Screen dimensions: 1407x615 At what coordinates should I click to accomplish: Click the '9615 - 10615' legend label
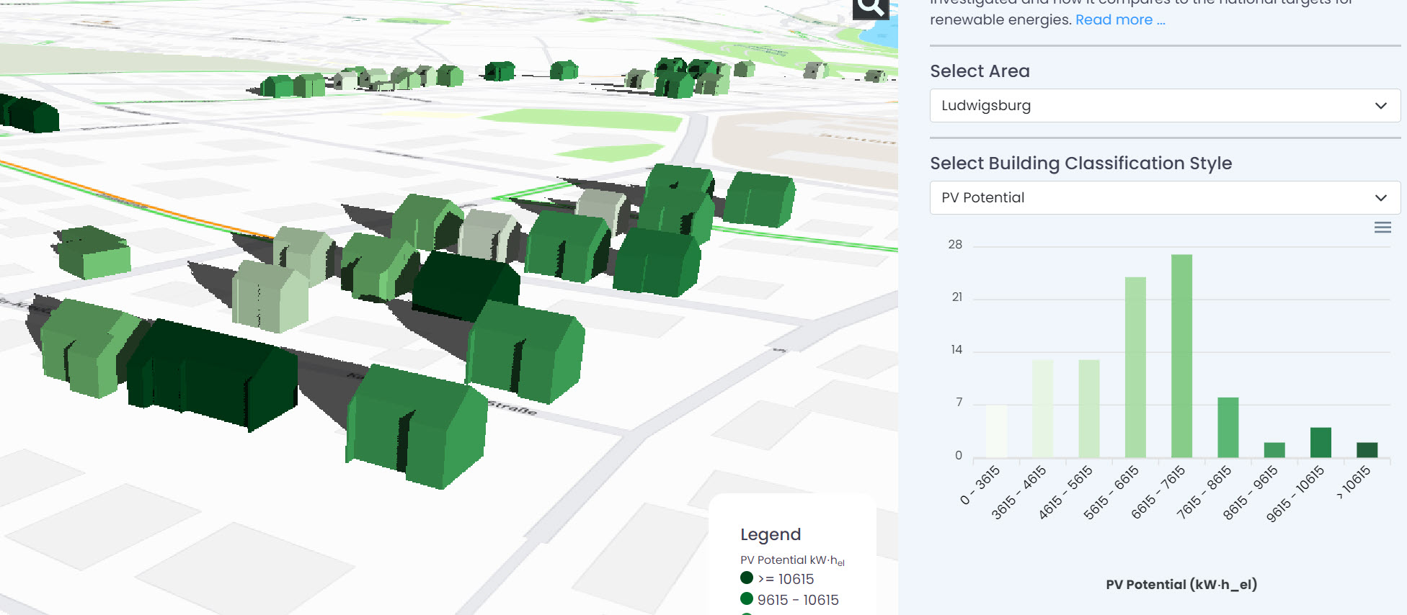(798, 600)
